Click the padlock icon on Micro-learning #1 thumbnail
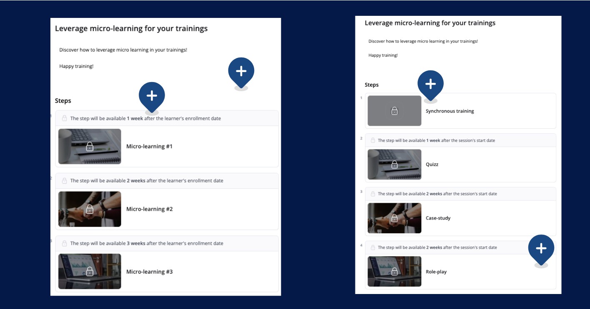590x309 pixels. coord(90,146)
